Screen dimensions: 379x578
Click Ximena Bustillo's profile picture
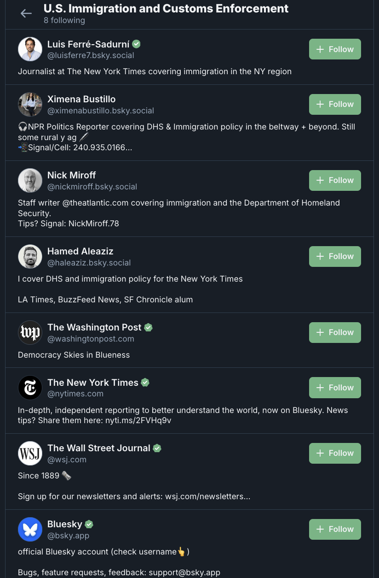pyautogui.click(x=30, y=104)
